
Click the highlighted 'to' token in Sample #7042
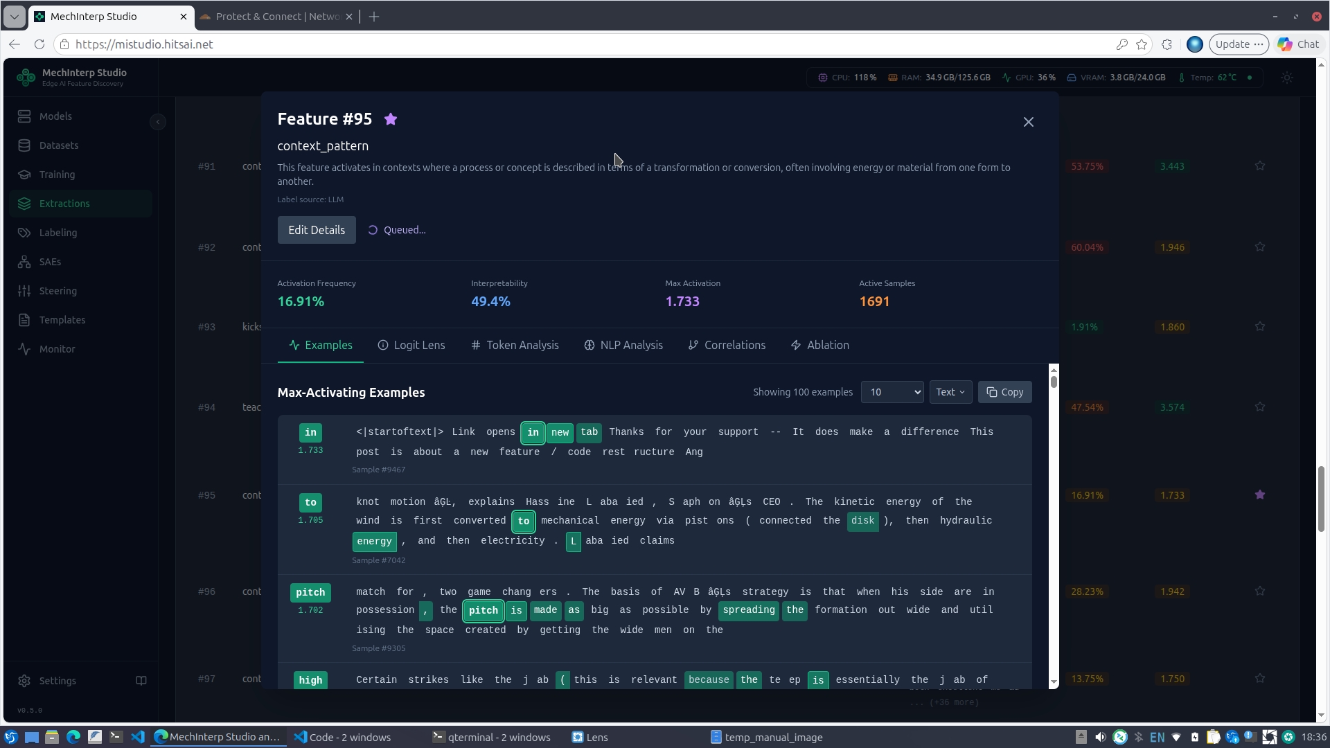pyautogui.click(x=524, y=521)
